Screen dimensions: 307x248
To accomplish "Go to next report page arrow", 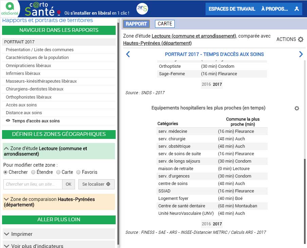I will pos(301,54).
